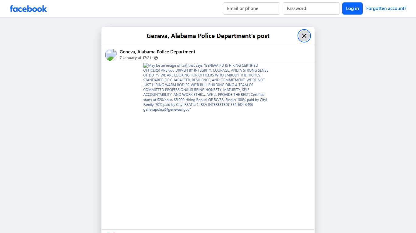Click the Email or phone input field
The image size is (416, 233).
point(251,8)
